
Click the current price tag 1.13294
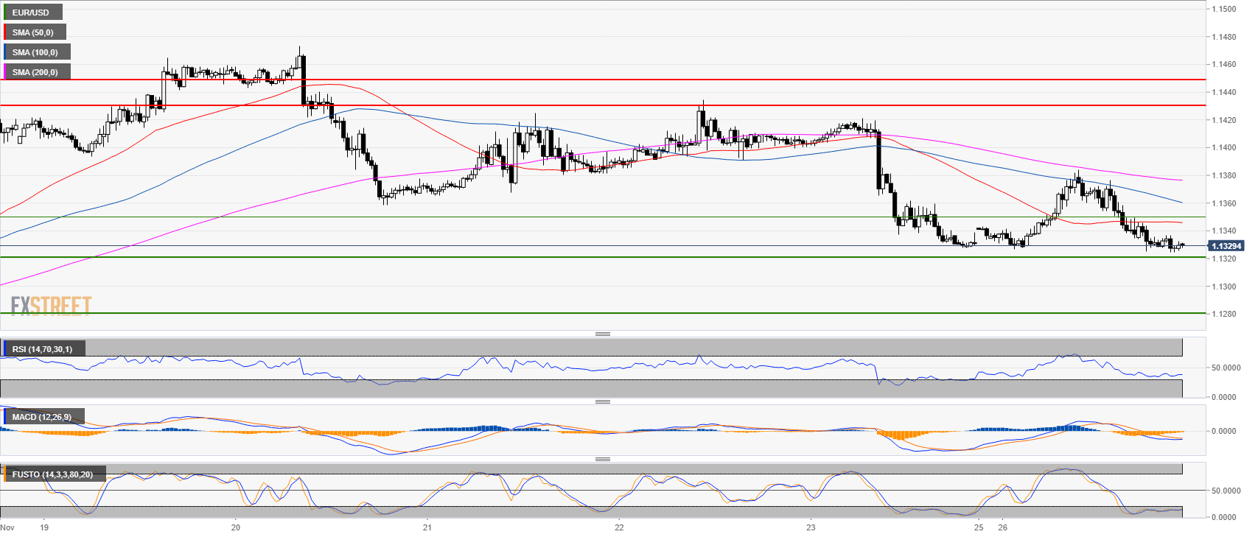click(1226, 246)
